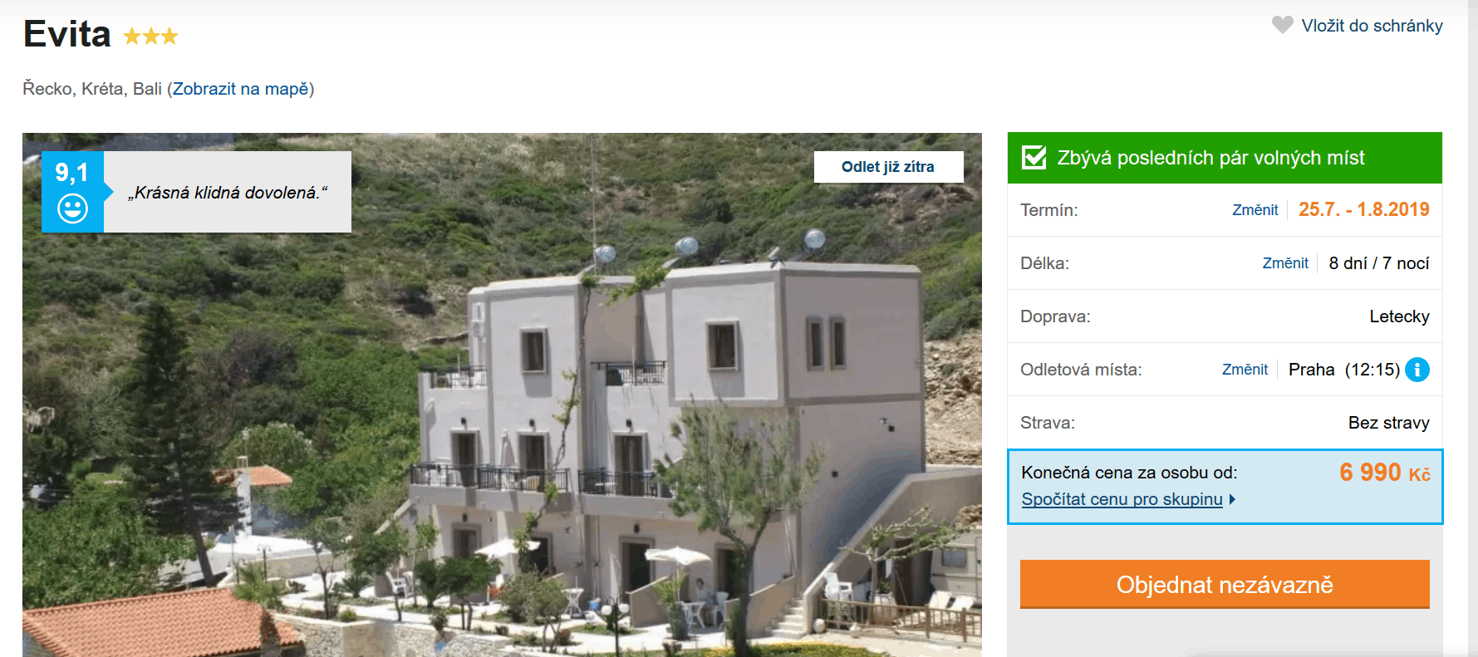Click the 9,1 review score box
The image size is (1478, 657).
click(72, 192)
